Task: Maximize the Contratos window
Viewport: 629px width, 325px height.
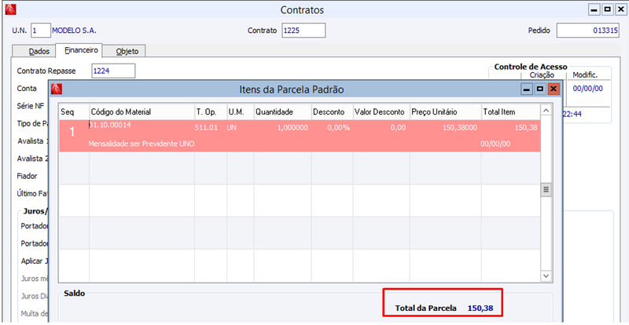Action: 607,9
